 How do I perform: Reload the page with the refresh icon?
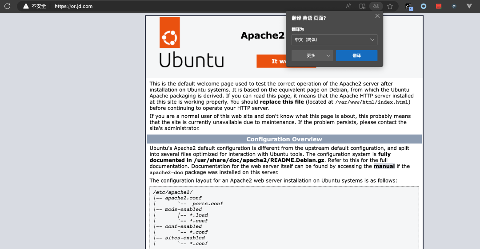(8, 6)
